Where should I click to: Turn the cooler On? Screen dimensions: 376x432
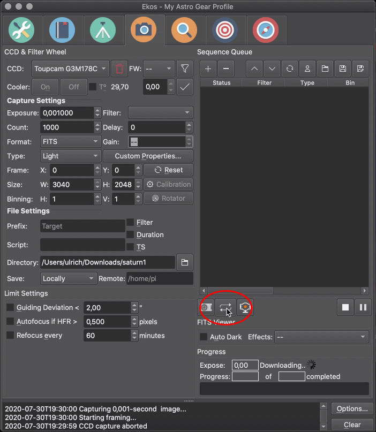pyautogui.click(x=45, y=87)
